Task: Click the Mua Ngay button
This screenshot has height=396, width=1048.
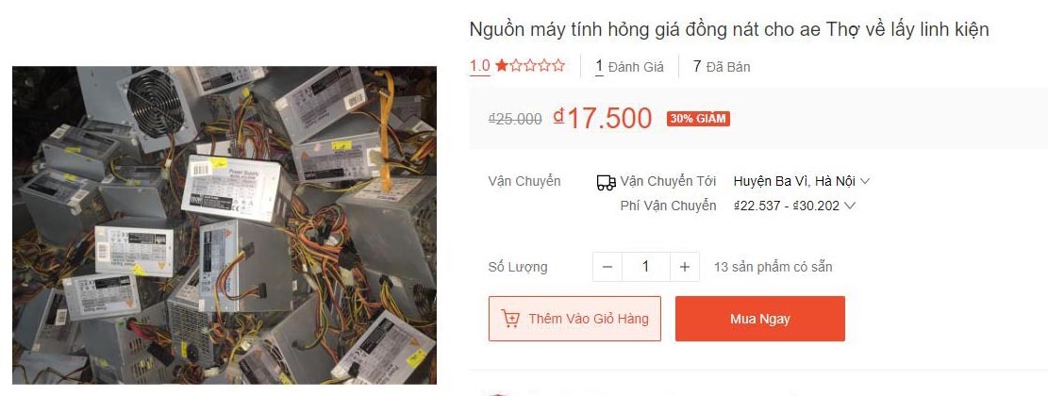Action: pos(760,319)
